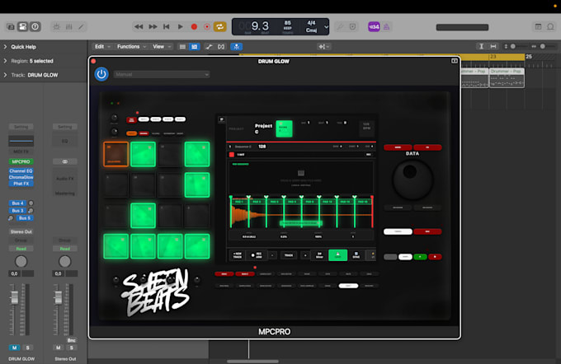Open the Stereo Out output slot

point(21,232)
